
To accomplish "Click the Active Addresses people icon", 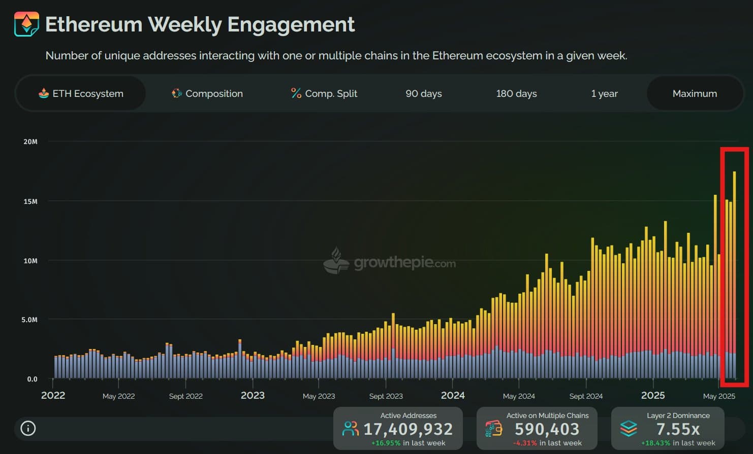I will [350, 429].
